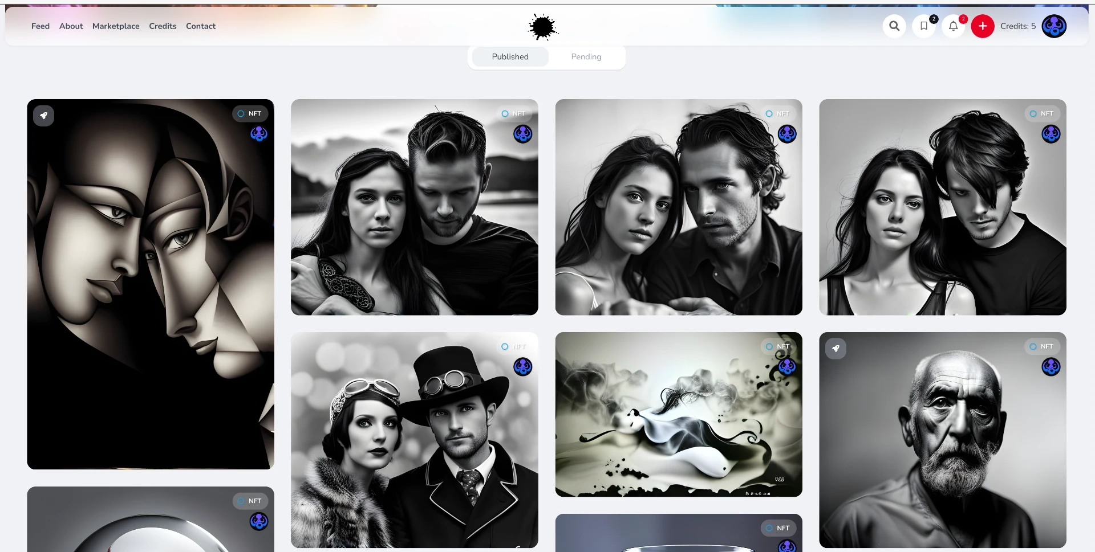1095x552 pixels.
Task: Open couple photo with hair covering man's eye
Action: (943, 207)
